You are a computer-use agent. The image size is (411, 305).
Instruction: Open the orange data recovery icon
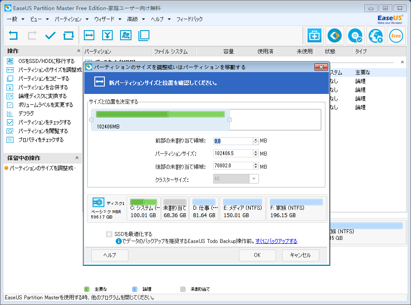click(335, 35)
